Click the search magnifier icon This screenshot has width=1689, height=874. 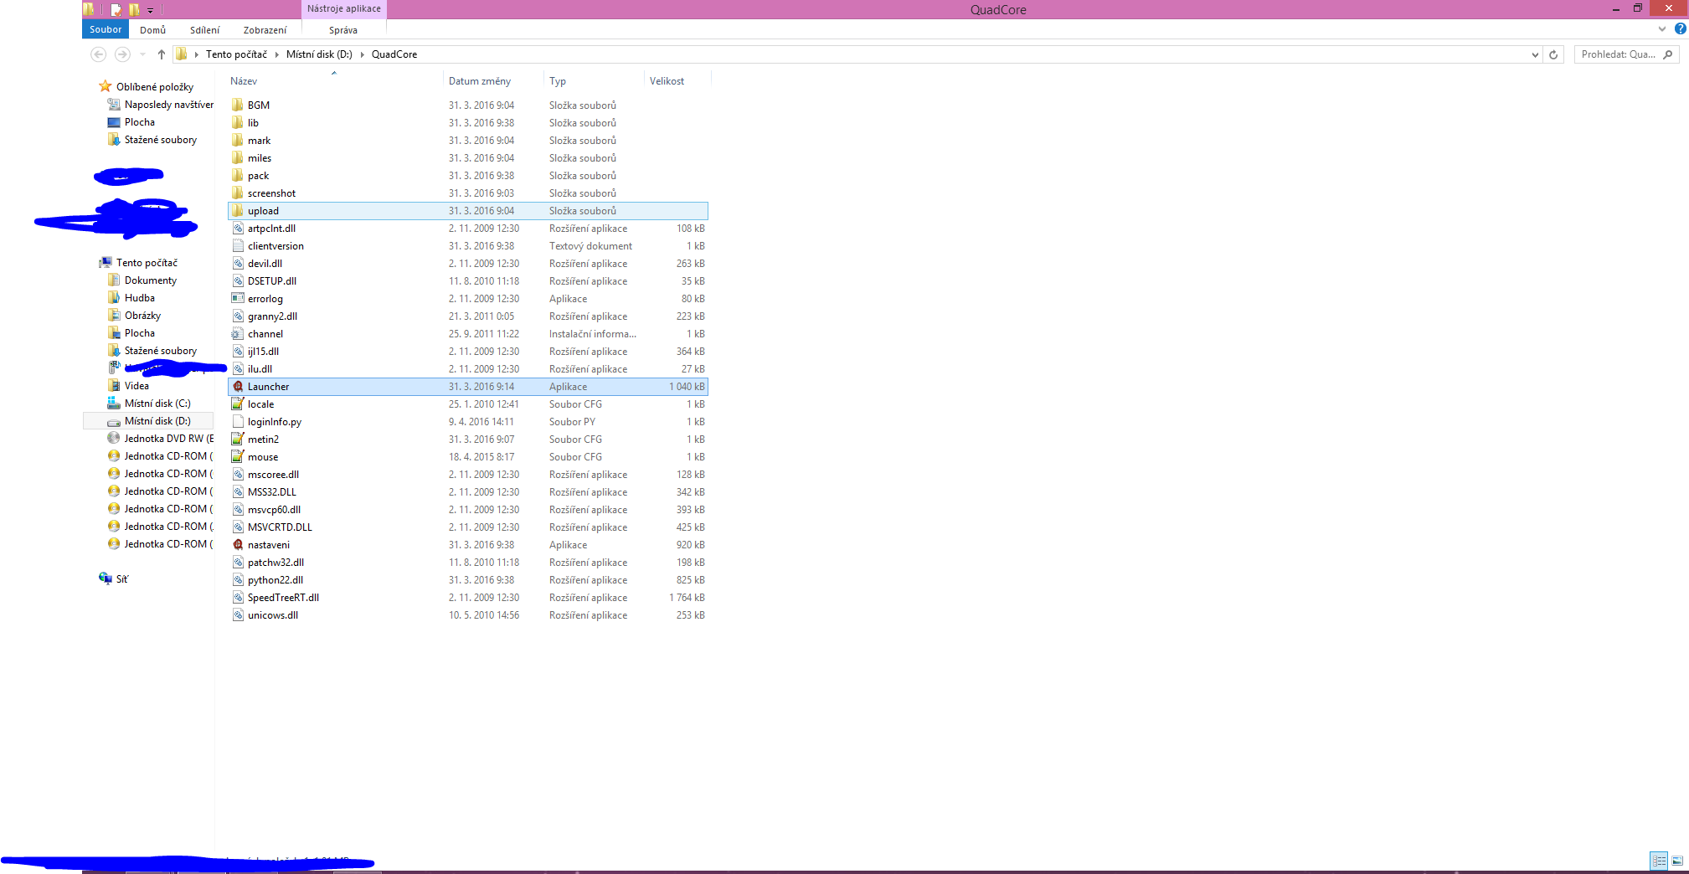(1668, 54)
